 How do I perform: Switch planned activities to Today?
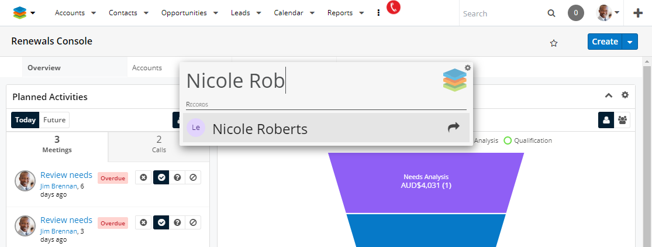pyautogui.click(x=25, y=120)
